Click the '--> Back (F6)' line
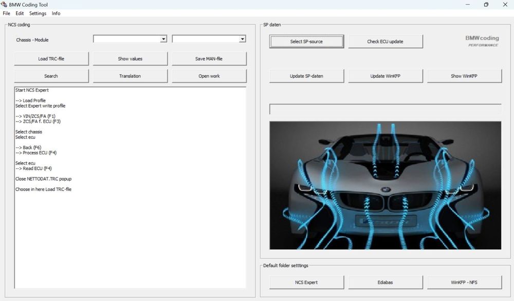 point(28,148)
